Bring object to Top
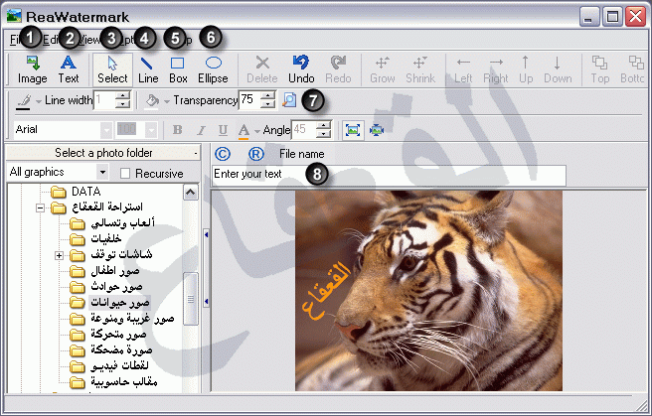Image resolution: width=652 pixels, height=416 pixels. point(599,69)
